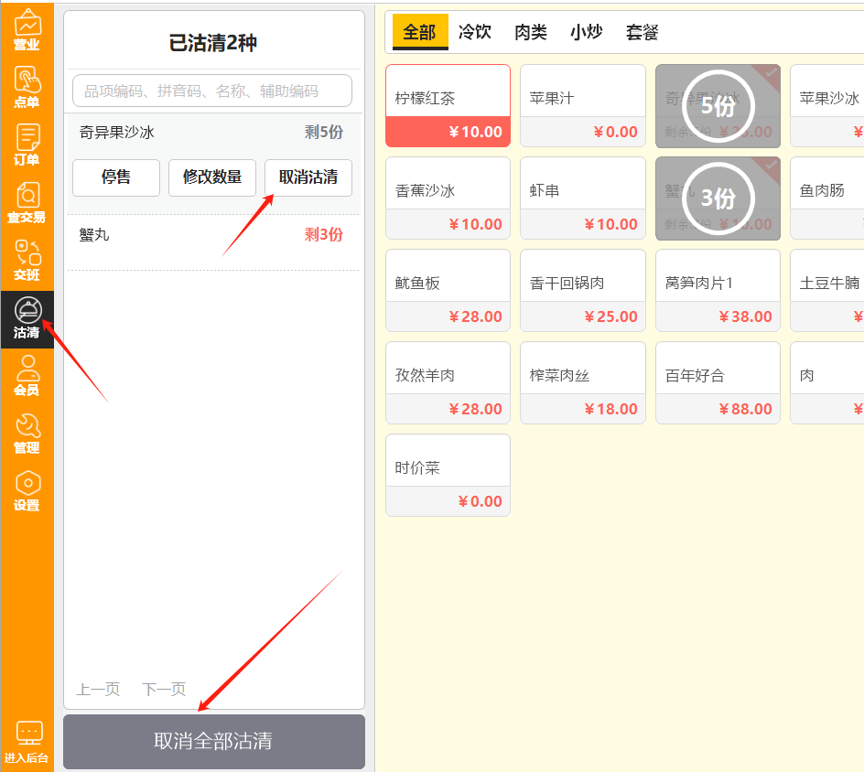
Task: Open the 营业 sidebar icon
Action: (27, 31)
